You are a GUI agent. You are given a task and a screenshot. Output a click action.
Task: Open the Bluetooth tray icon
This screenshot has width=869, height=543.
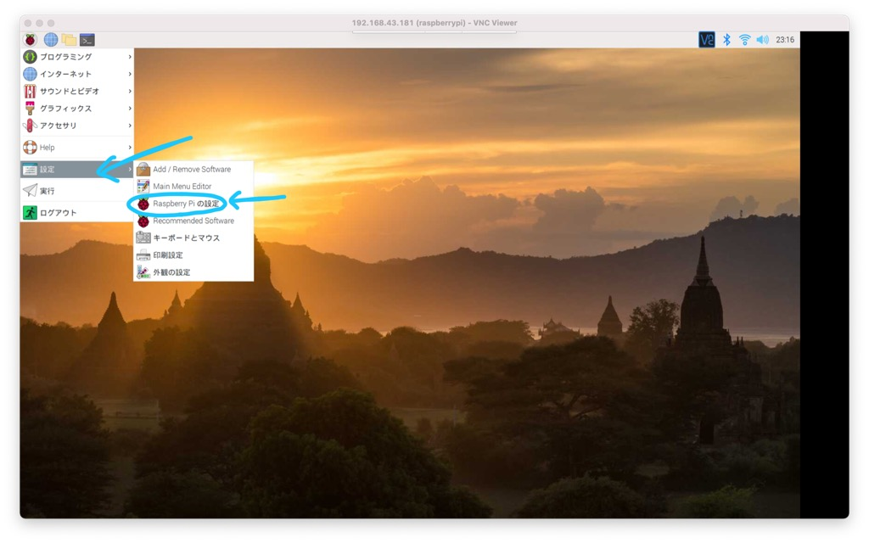click(x=726, y=40)
